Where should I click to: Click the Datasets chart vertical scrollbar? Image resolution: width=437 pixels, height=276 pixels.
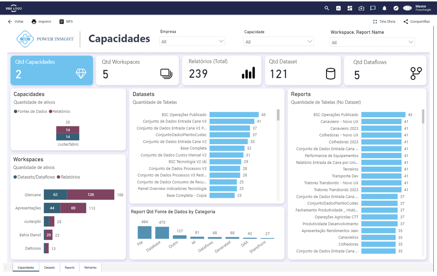click(278, 155)
